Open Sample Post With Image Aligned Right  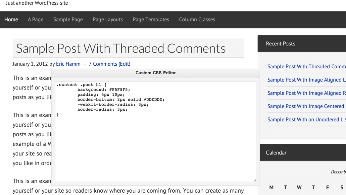coord(307,93)
